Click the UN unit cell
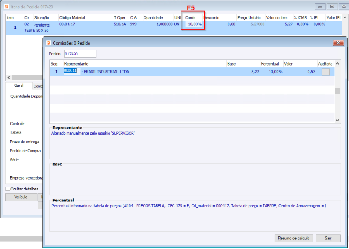The image size is (349, 249). (177, 24)
